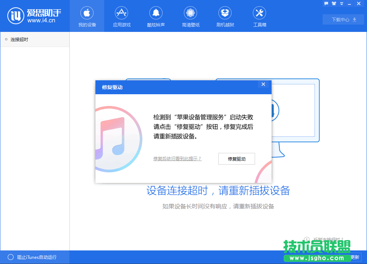This screenshot has width=367, height=264.
Task: Open the title bar dropdown menu arrow
Action: (x=341, y=3)
